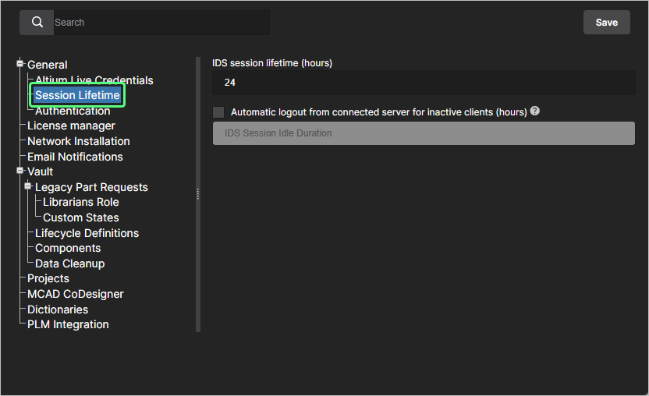
Task: Open PLM Integration settings
Action: (x=68, y=324)
